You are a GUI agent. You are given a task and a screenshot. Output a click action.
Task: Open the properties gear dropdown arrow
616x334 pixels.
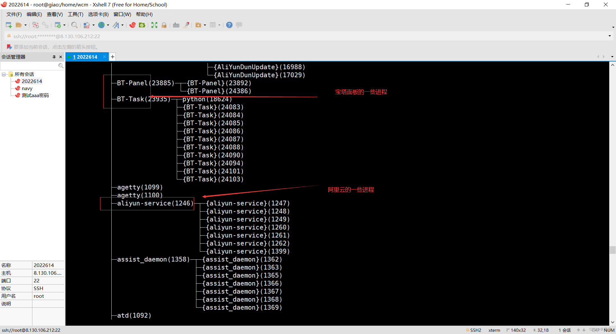pyautogui.click(x=64, y=25)
